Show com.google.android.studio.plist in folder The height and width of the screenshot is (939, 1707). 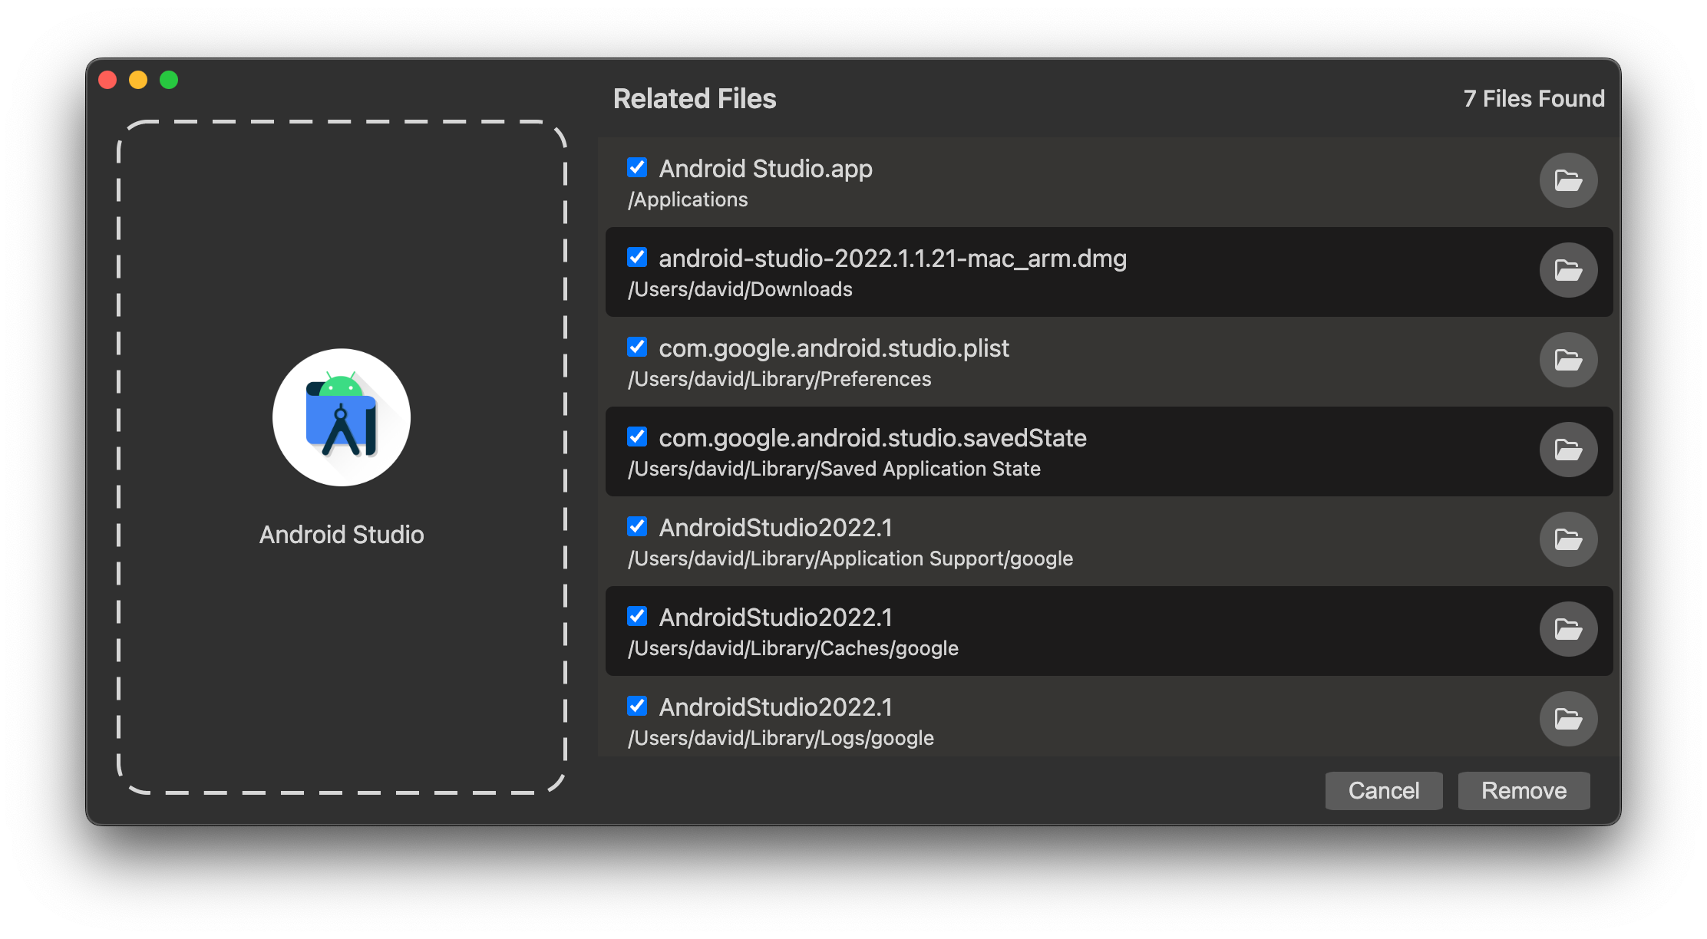point(1568,360)
